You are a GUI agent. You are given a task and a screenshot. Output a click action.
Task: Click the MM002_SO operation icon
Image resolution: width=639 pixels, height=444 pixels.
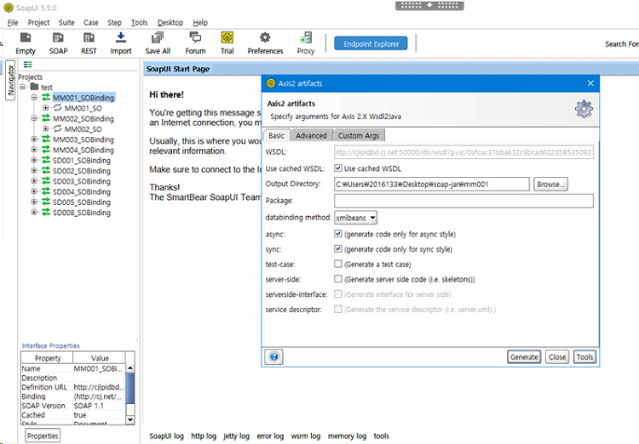pyautogui.click(x=57, y=128)
